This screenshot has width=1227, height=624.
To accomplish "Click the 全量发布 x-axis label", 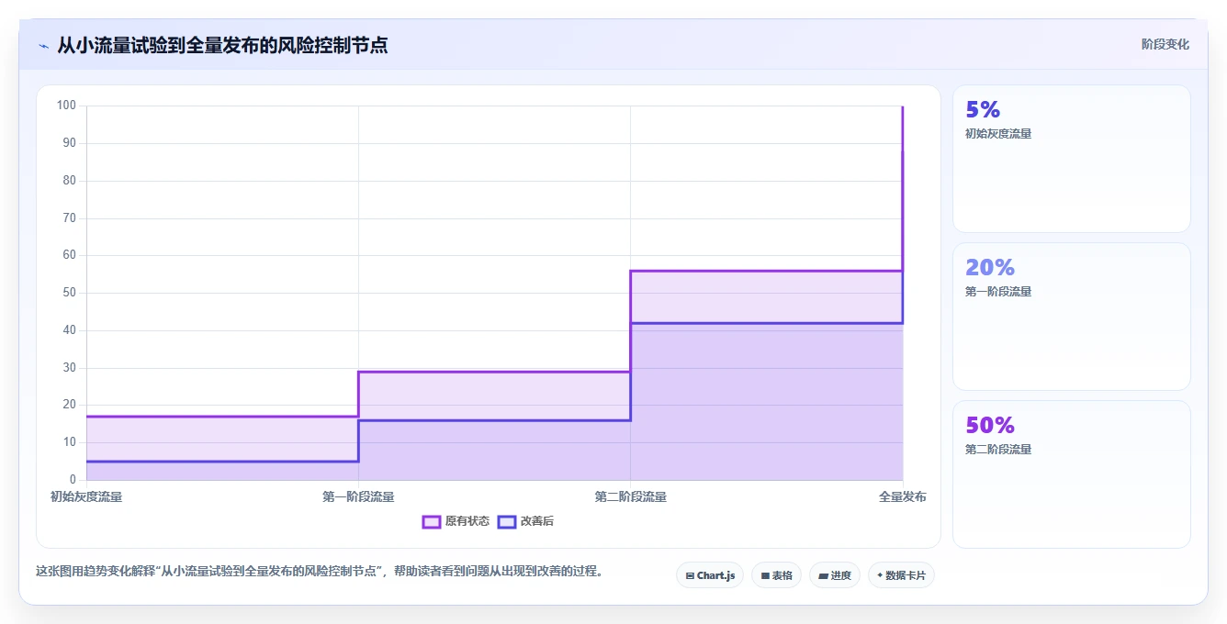I will coord(902,496).
